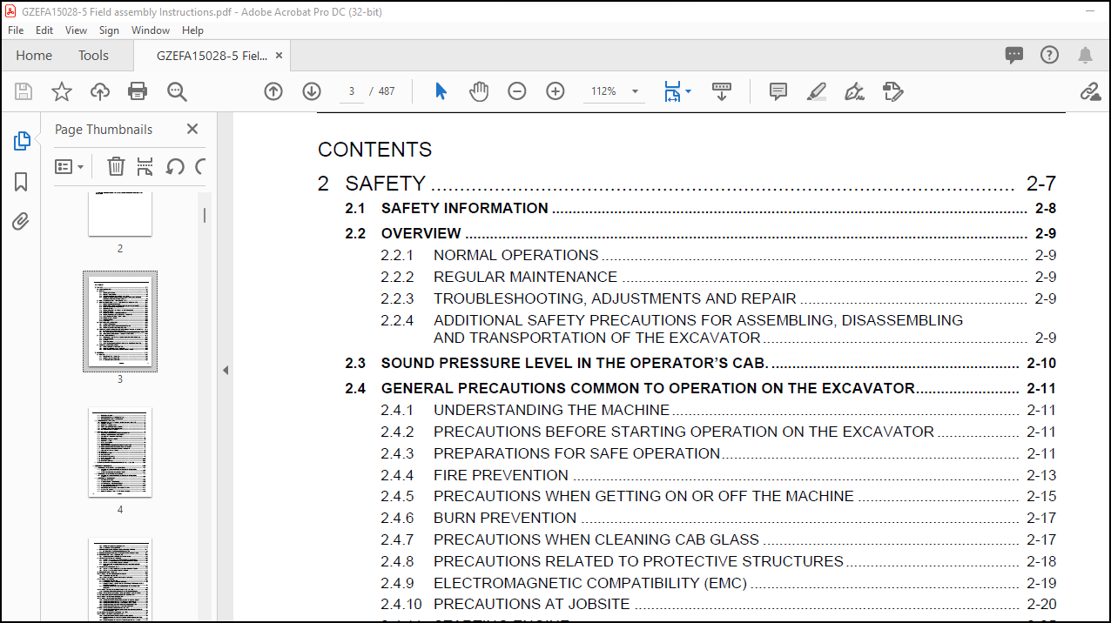This screenshot has height=623, width=1111.
Task: Save the file with the floppy disk icon
Action: pyautogui.click(x=24, y=91)
